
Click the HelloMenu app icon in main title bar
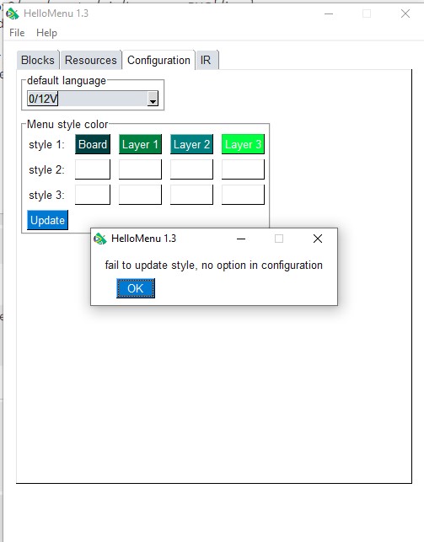coord(13,13)
